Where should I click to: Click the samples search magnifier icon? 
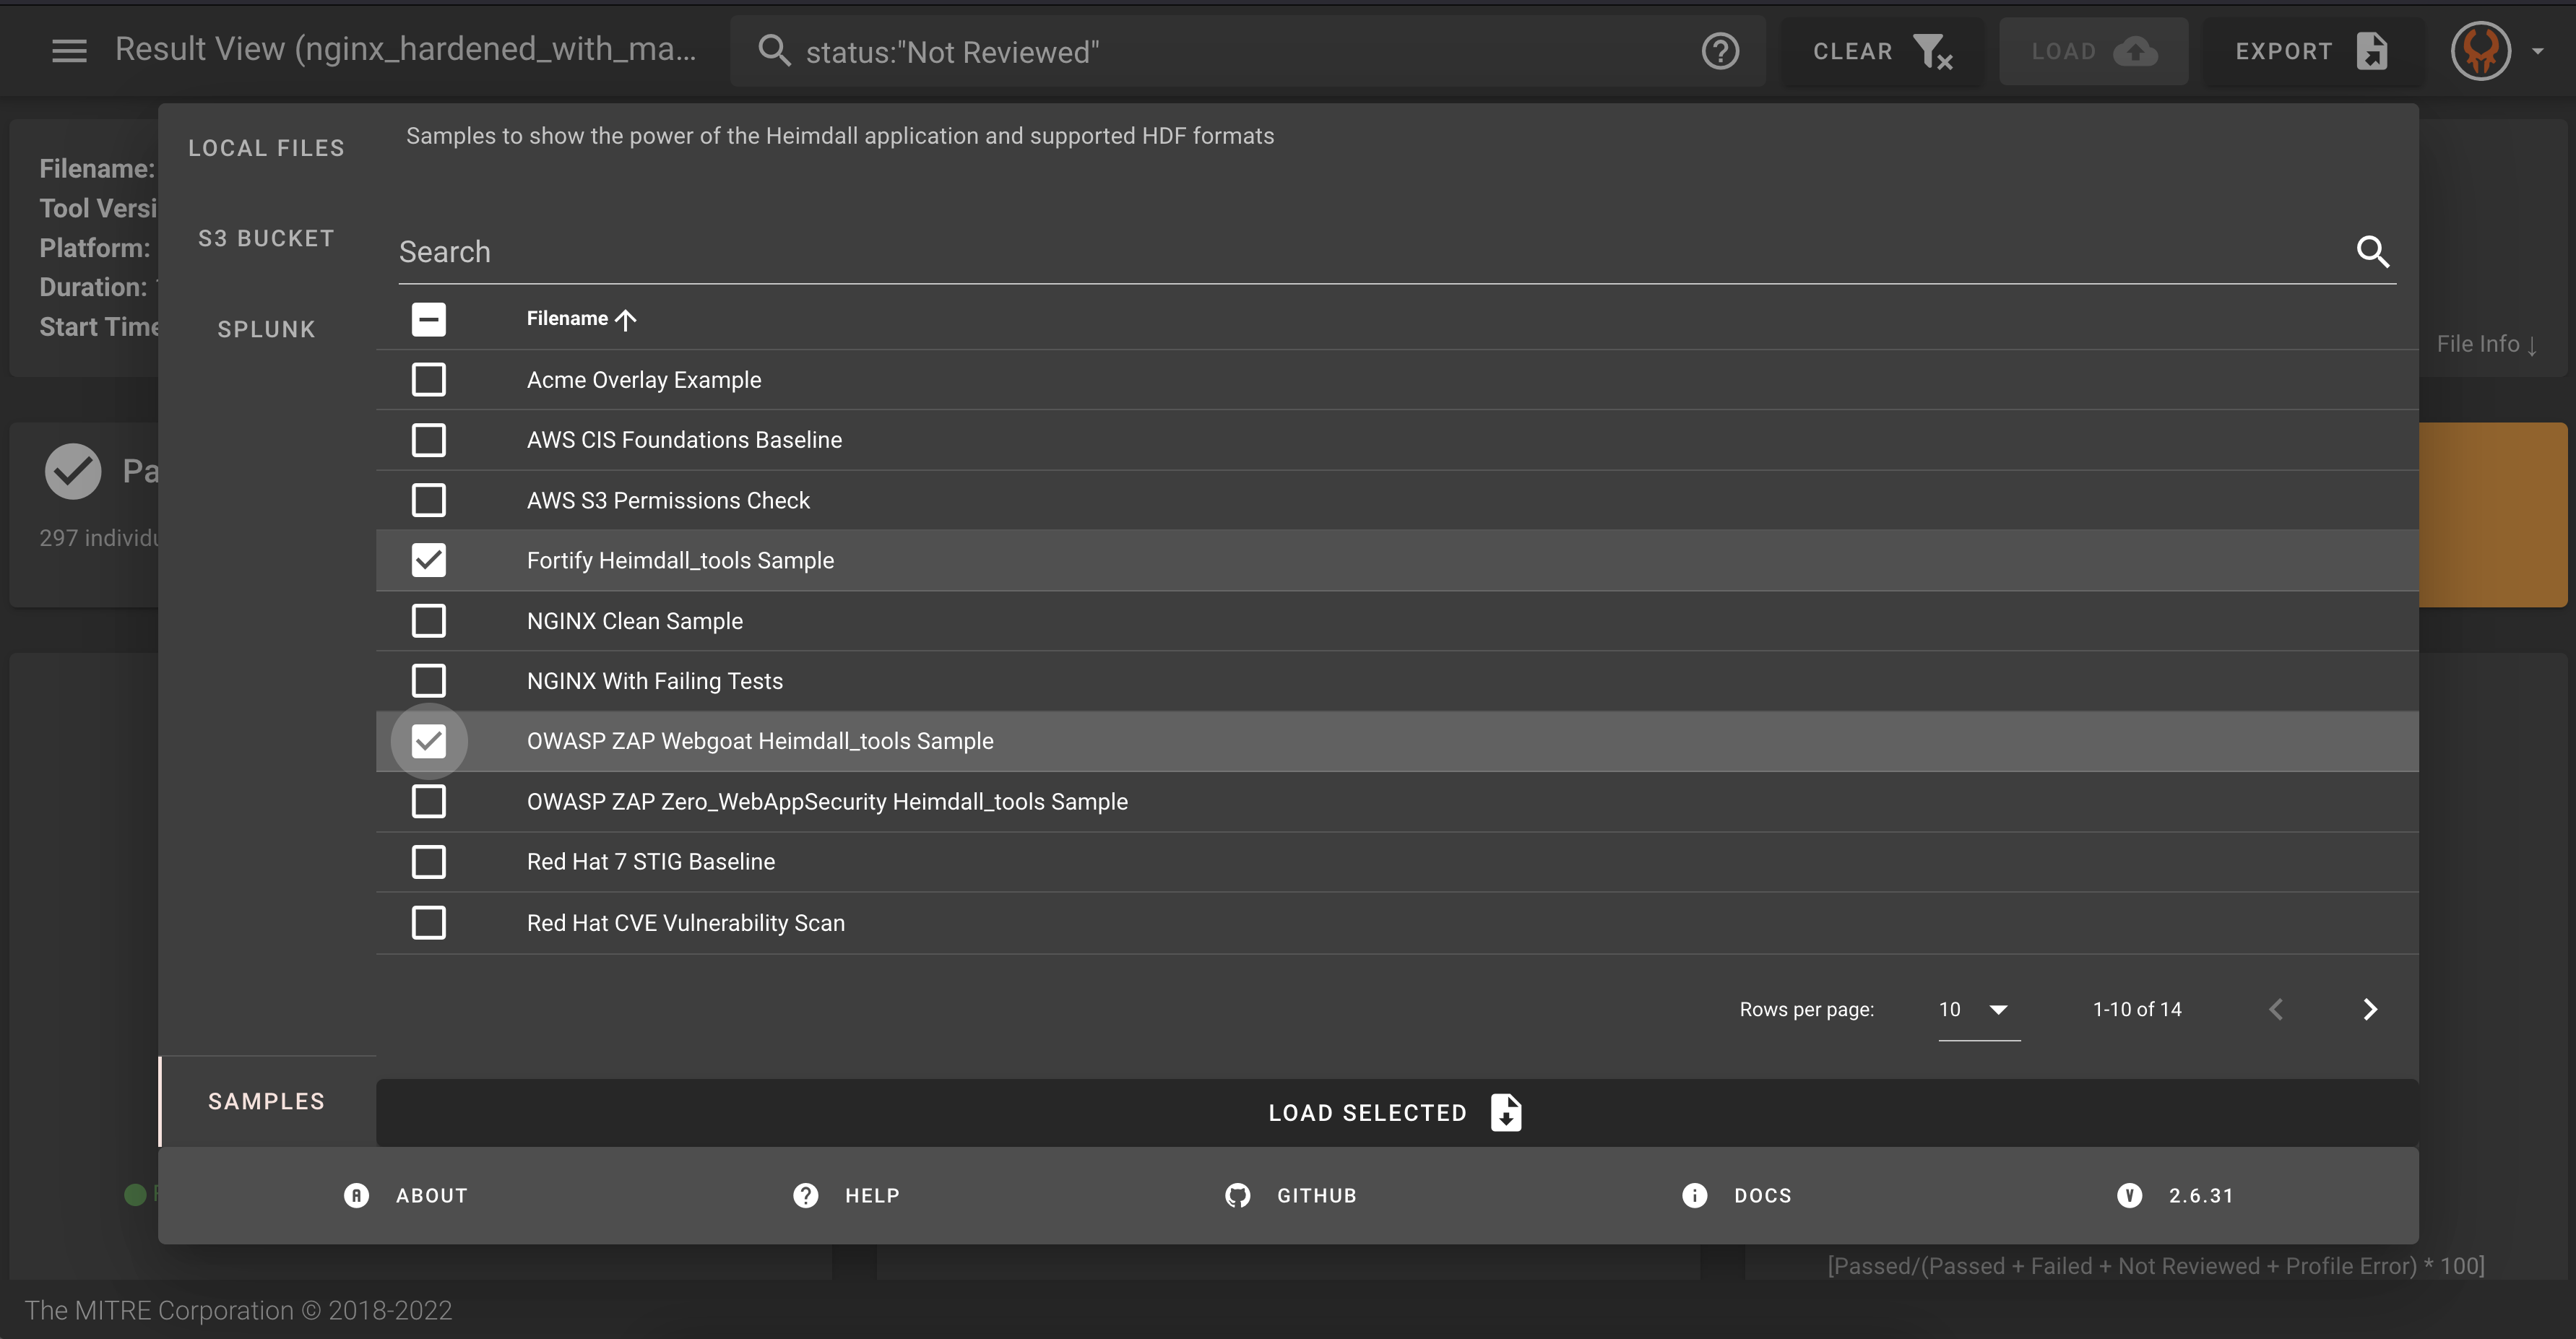coord(2372,251)
